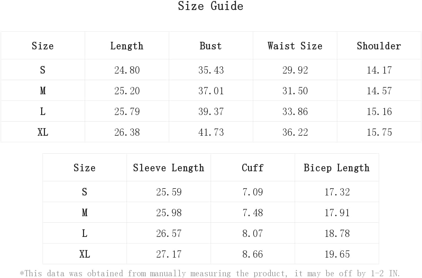
Task: Click the manual measurement disclaimer text
Action: tap(210, 274)
